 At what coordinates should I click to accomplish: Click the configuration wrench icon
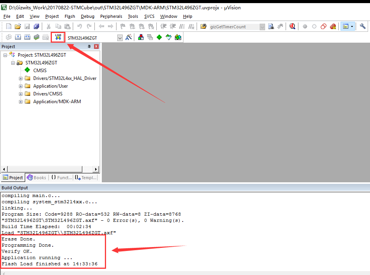point(362,26)
